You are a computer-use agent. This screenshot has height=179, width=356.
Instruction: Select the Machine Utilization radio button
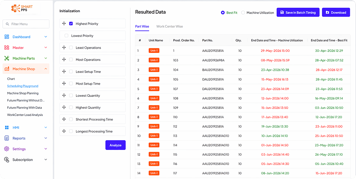243,13
